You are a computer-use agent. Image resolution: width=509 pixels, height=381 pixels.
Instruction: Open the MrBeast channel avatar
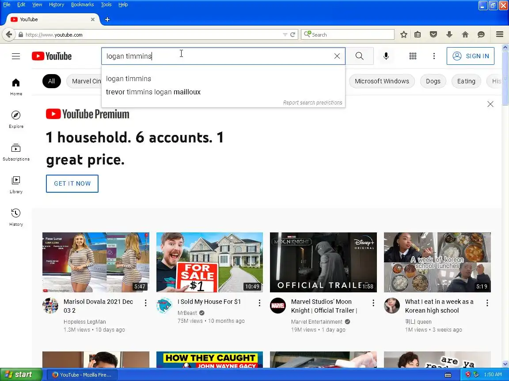(164, 306)
